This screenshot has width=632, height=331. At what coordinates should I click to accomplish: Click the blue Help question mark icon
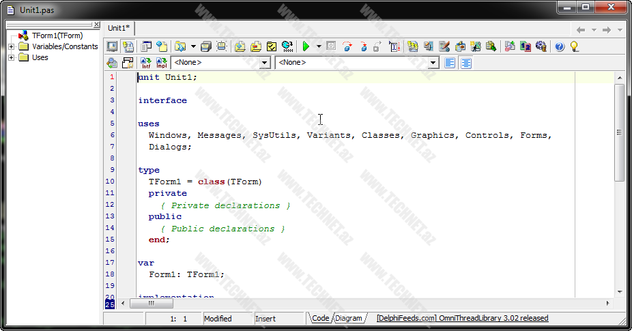coord(560,46)
